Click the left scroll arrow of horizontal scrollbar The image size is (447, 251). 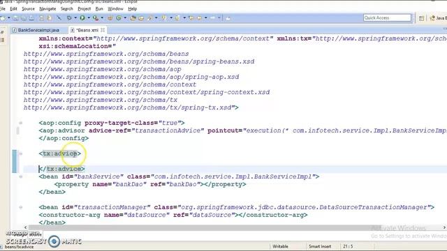pos(26,227)
